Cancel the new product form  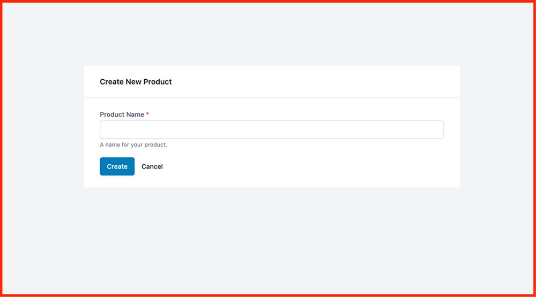152,166
